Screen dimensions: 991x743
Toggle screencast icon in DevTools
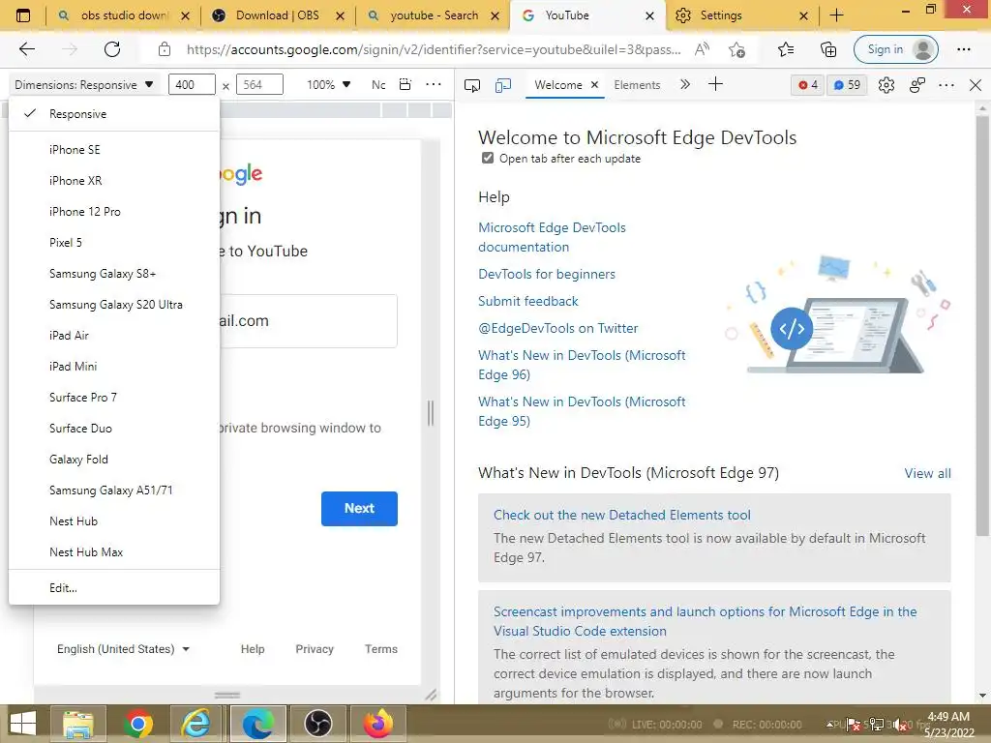[x=472, y=85]
